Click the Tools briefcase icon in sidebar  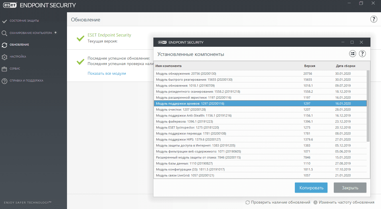pyautogui.click(x=4, y=69)
